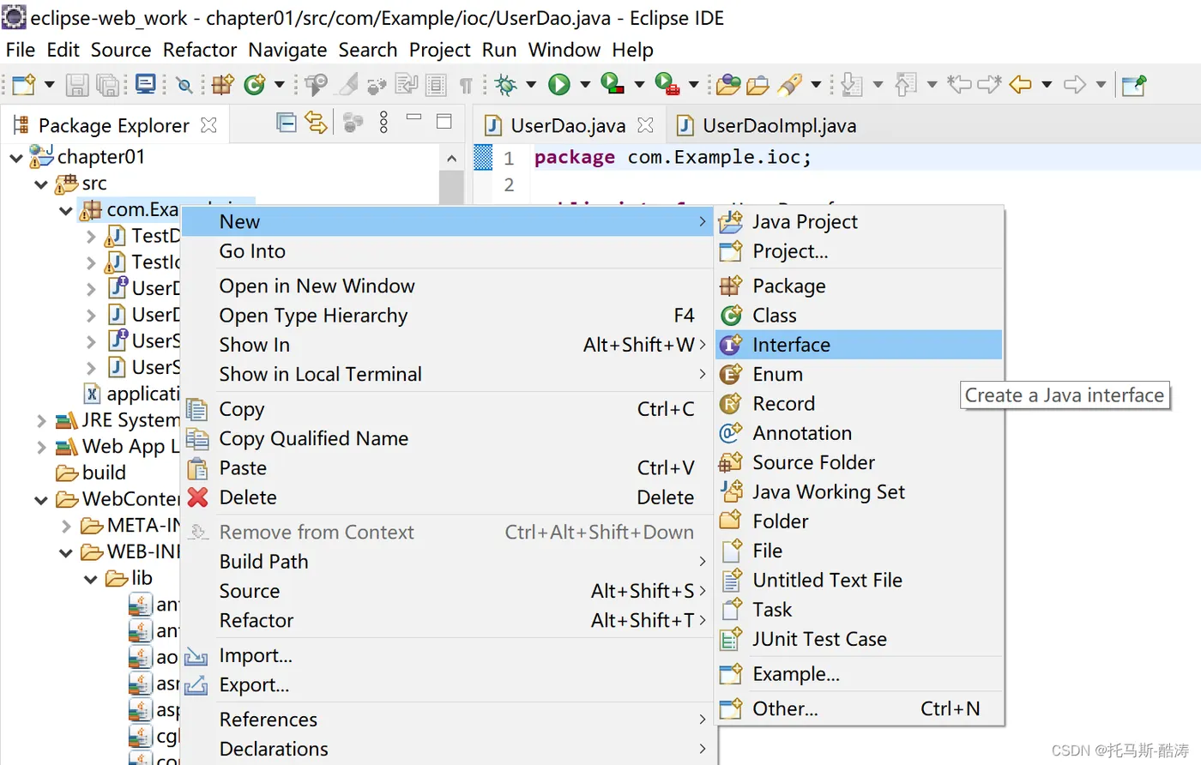Select Interface from New submenu
Screen dimensions: 1201x765
coord(859,345)
